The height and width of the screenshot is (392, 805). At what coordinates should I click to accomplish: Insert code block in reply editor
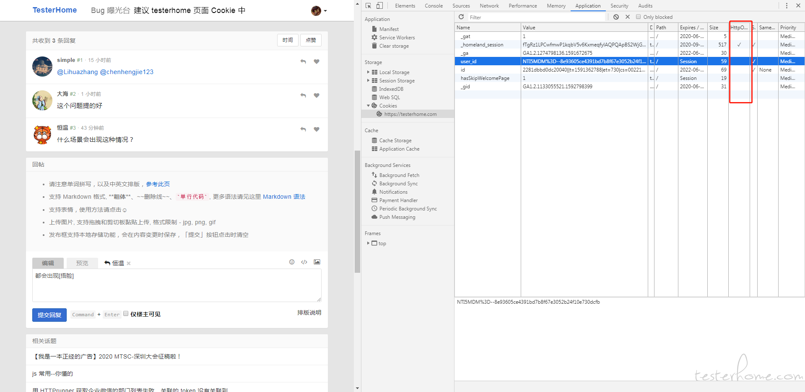pos(304,262)
